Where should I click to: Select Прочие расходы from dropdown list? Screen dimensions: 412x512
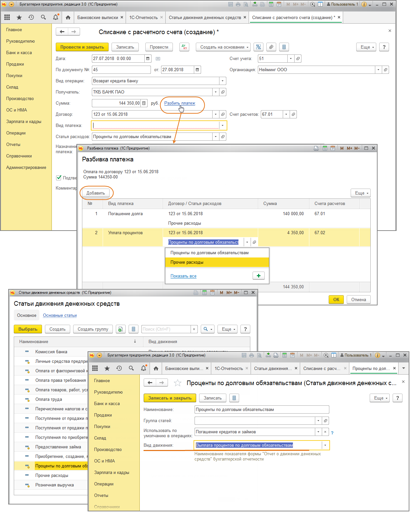tap(187, 262)
